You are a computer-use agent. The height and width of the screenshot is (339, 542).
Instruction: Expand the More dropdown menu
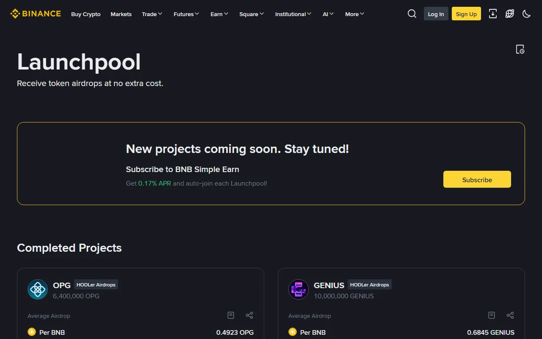click(x=354, y=14)
